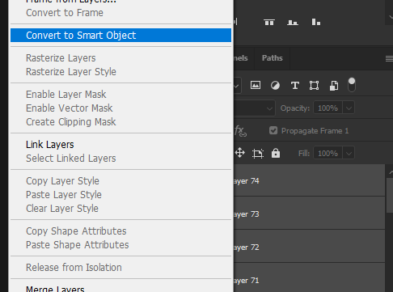Choose Select Linked Layers
This screenshot has width=393, height=292.
pos(120,159)
